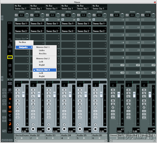This screenshot has height=143, width=157.
Task: Click the orange double-arrow link icon
Action: 10,112
